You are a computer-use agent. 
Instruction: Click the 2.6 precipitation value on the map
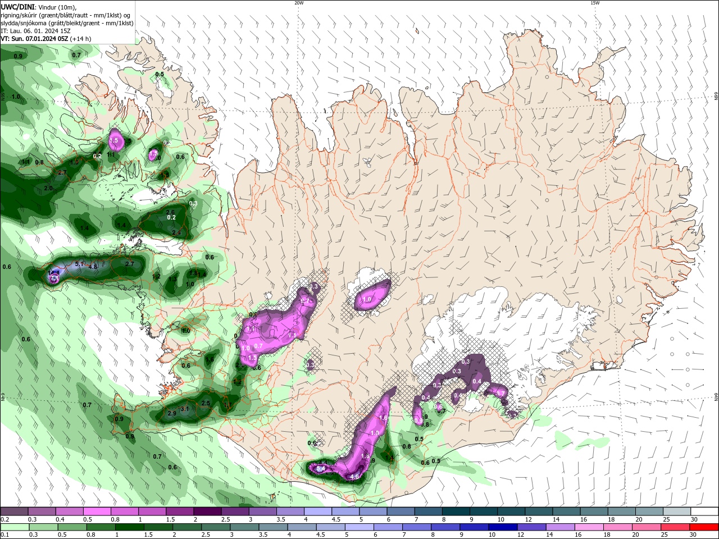[x=171, y=212]
